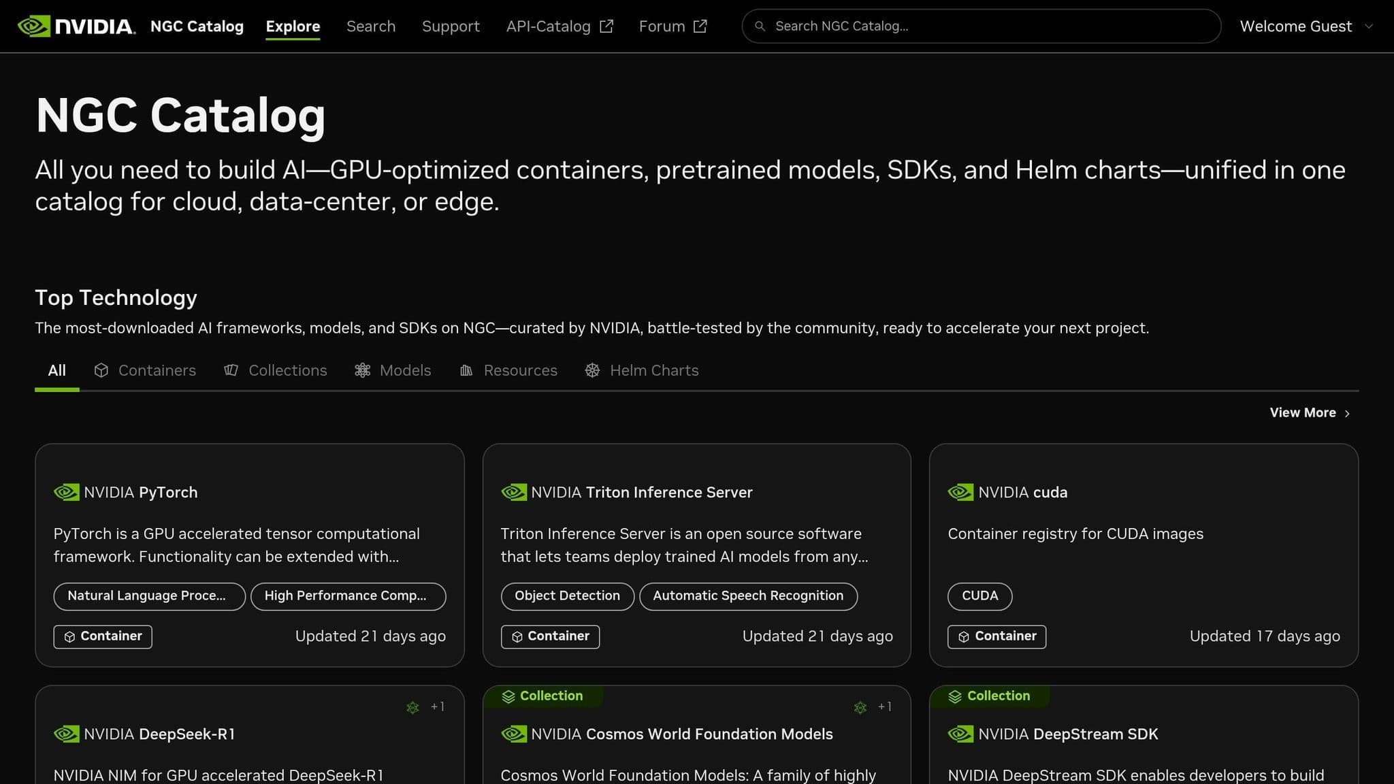This screenshot has height=784, width=1394.
Task: Open the NGC Catalog home link
Action: [197, 27]
